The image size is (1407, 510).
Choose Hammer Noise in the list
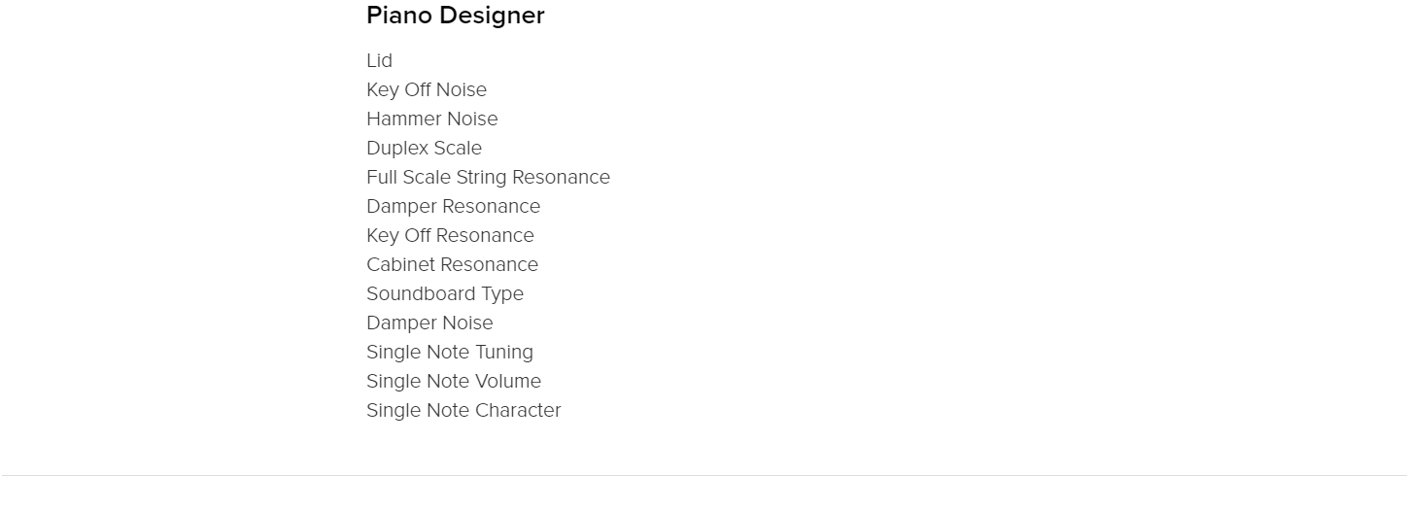(431, 119)
